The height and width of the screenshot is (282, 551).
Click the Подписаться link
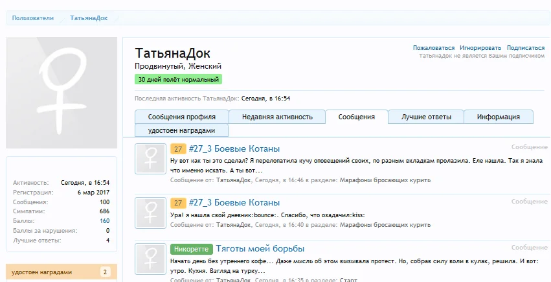(525, 48)
